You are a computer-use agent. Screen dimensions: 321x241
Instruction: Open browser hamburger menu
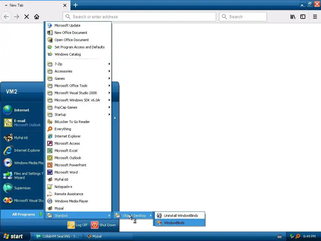tap(315, 17)
